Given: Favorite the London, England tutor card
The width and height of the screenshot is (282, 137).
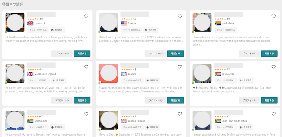Looking at the screenshot, I should point(180,114).
